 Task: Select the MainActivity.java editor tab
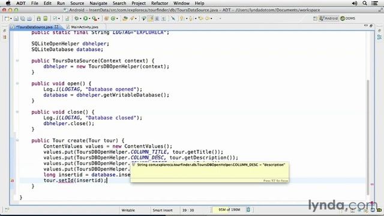[85, 27]
